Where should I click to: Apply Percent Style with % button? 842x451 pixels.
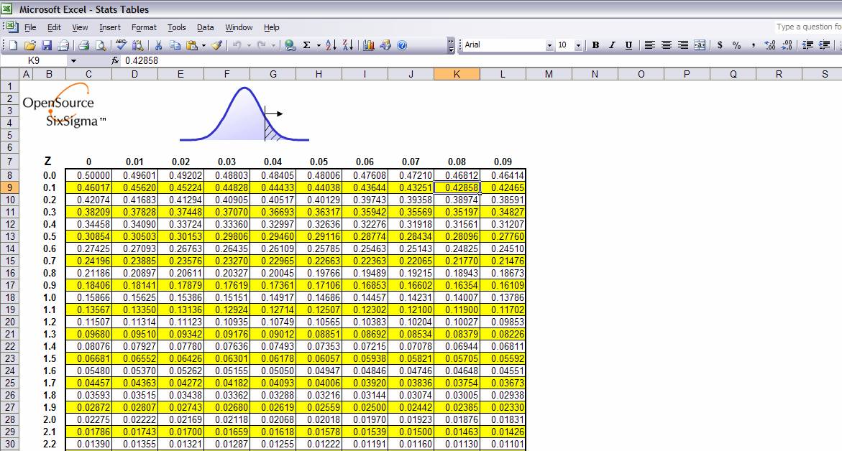(736, 45)
